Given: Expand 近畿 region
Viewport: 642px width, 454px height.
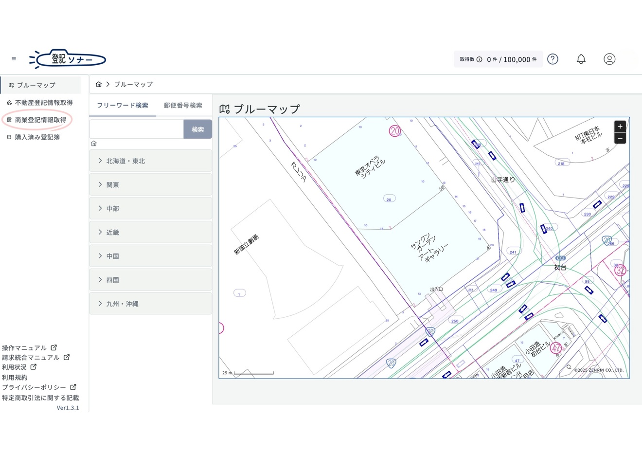Looking at the screenshot, I should [150, 232].
